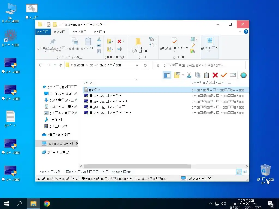This screenshot has height=209, width=279.
Task: Click the blue Help question mark icon
Action: coord(246,32)
